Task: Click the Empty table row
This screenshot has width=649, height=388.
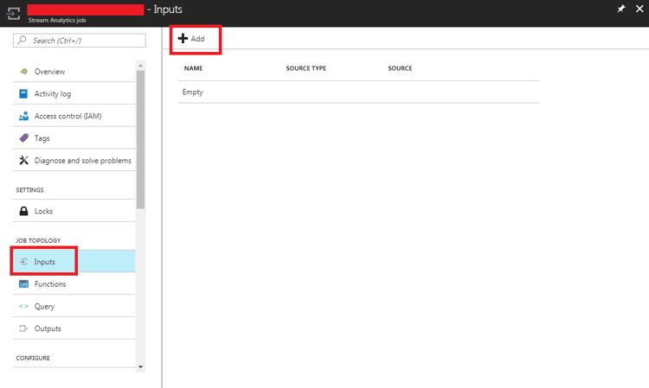Action: click(359, 92)
